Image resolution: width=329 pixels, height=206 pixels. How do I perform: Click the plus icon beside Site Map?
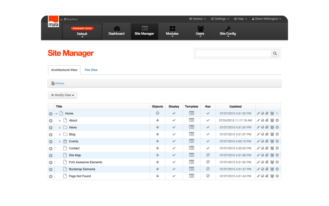click(51, 155)
